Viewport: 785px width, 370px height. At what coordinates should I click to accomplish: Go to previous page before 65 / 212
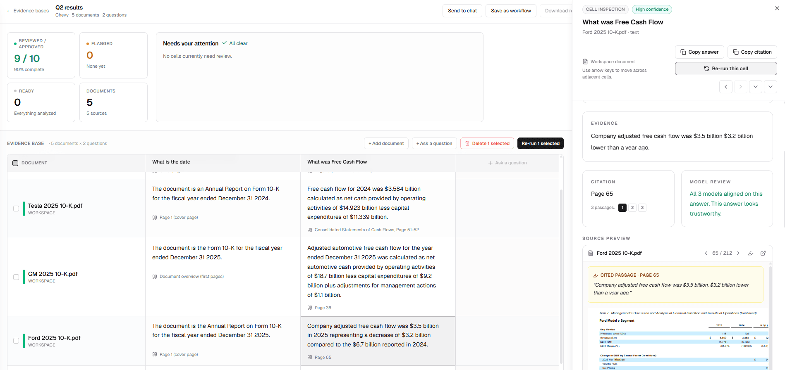click(706, 253)
